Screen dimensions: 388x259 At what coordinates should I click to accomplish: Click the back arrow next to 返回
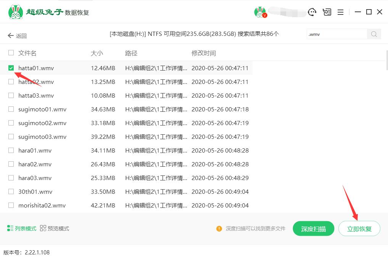coord(10,35)
